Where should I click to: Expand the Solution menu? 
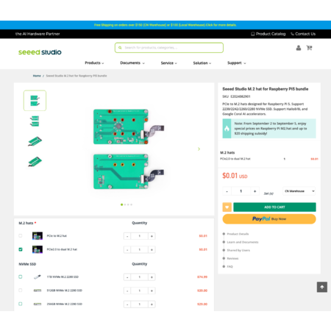coord(202,63)
